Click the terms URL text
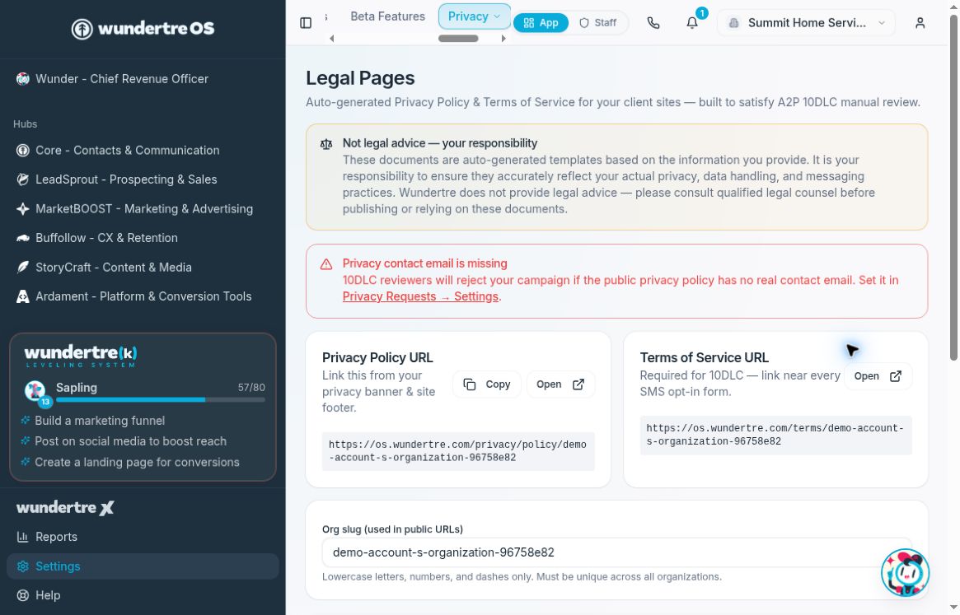The image size is (960, 615). [775, 435]
